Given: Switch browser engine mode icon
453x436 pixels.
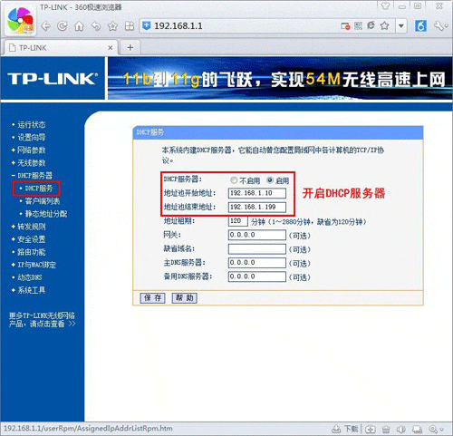Looking at the screenshot, I should [x=371, y=25].
